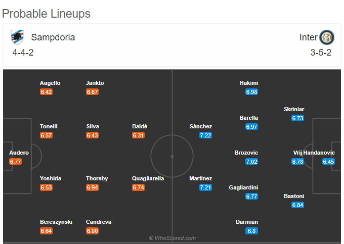
Task: Select player Skriniar's name
Action: point(294,109)
